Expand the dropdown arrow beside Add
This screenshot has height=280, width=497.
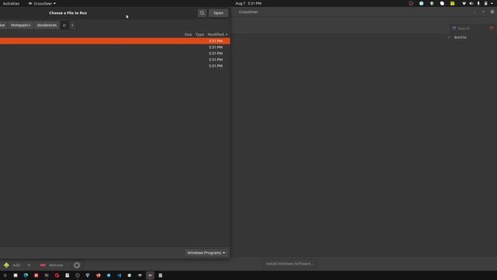click(x=29, y=265)
